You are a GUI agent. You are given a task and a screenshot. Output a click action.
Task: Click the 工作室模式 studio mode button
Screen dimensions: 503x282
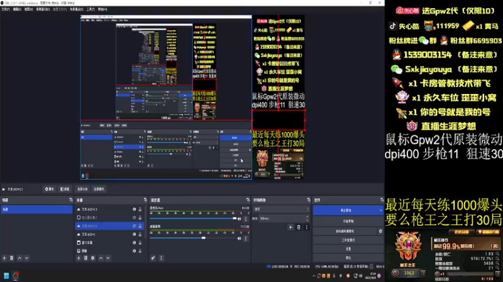348,240
